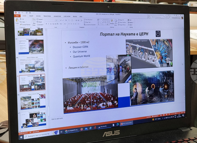Open the Align Text dropdown

coord(88,22)
